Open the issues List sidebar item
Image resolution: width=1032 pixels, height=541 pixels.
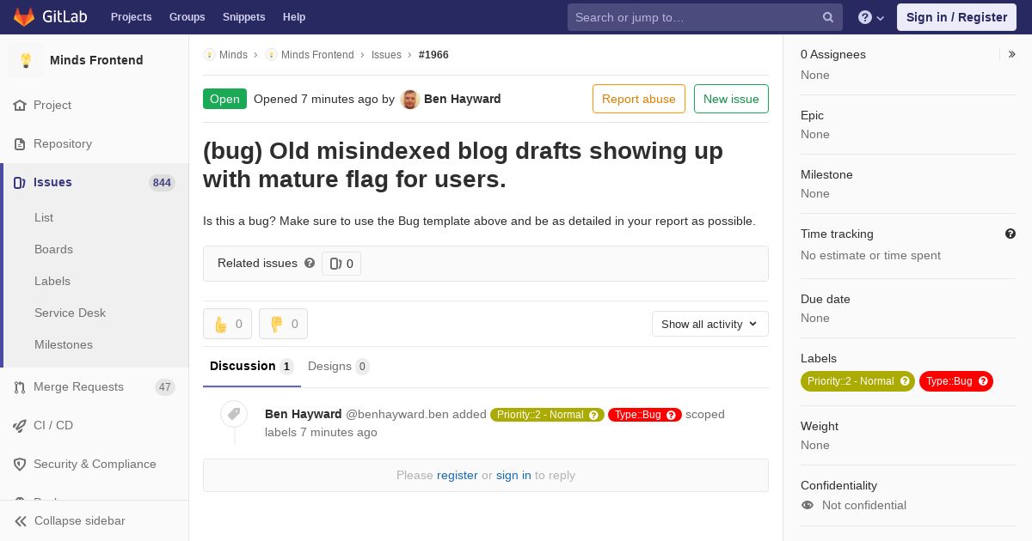pyautogui.click(x=44, y=218)
